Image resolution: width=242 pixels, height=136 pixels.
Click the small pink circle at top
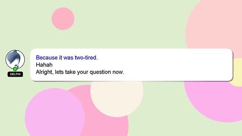pyautogui.click(x=63, y=19)
